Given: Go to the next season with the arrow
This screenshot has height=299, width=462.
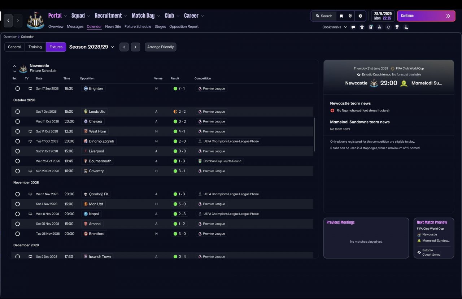Looking at the screenshot, I should (x=135, y=47).
